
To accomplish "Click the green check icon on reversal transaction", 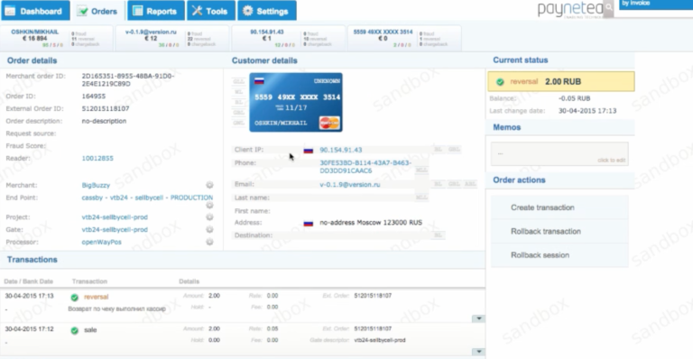I will [x=75, y=297].
